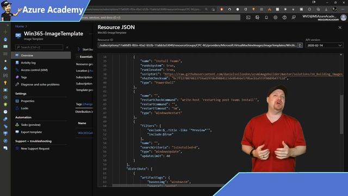Click the red extension icon in browser toolbar
This screenshot has width=348, height=196.
(x=221, y=9)
